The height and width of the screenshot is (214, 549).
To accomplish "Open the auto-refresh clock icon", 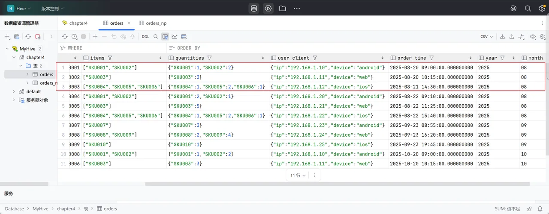I will click(x=74, y=37).
